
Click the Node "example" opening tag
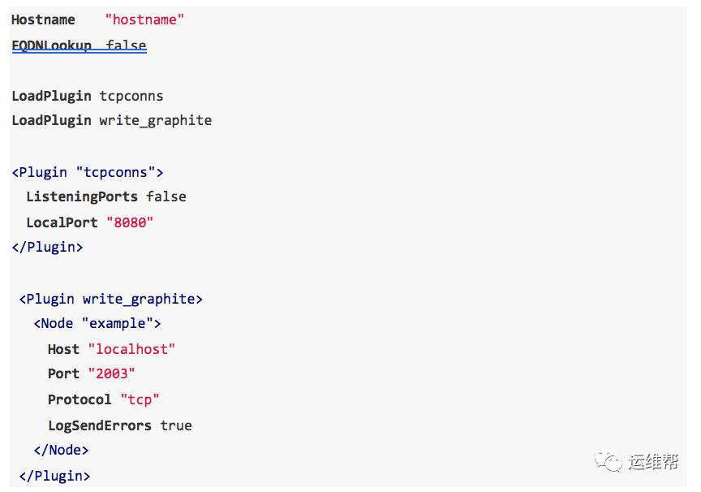(97, 323)
